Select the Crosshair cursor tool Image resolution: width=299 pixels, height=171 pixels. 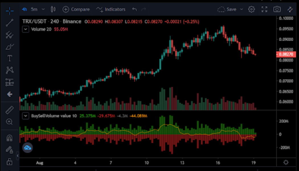[9, 11]
